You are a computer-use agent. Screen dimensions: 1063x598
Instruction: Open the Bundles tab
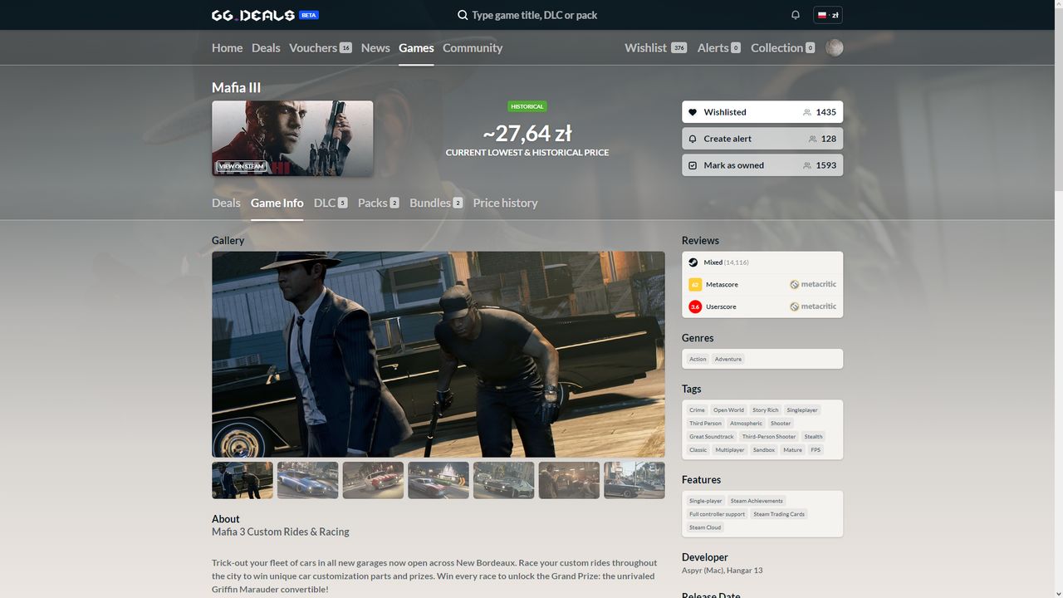click(x=436, y=203)
